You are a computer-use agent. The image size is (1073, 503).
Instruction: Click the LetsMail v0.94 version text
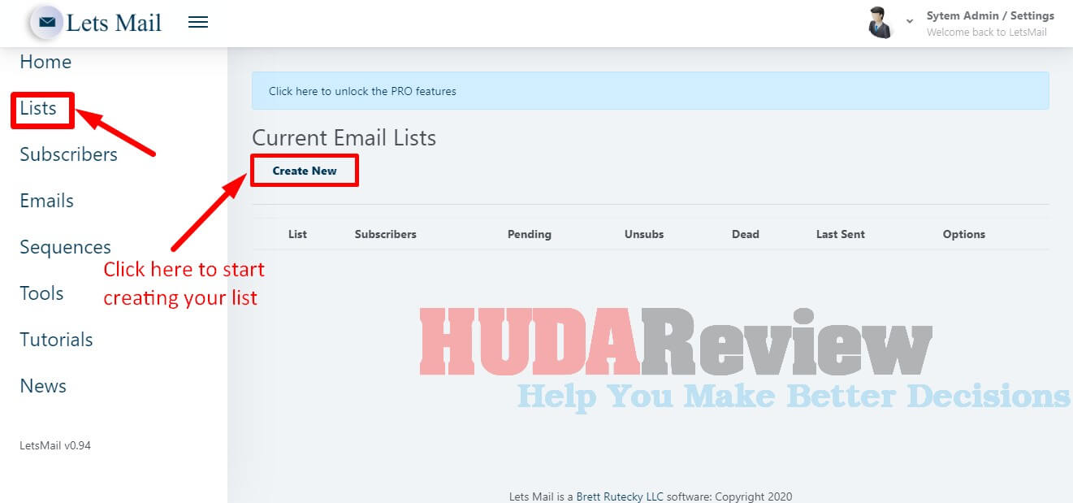click(x=55, y=445)
